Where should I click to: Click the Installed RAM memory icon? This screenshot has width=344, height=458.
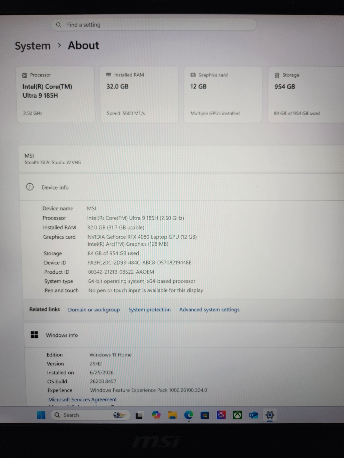pyautogui.click(x=109, y=75)
